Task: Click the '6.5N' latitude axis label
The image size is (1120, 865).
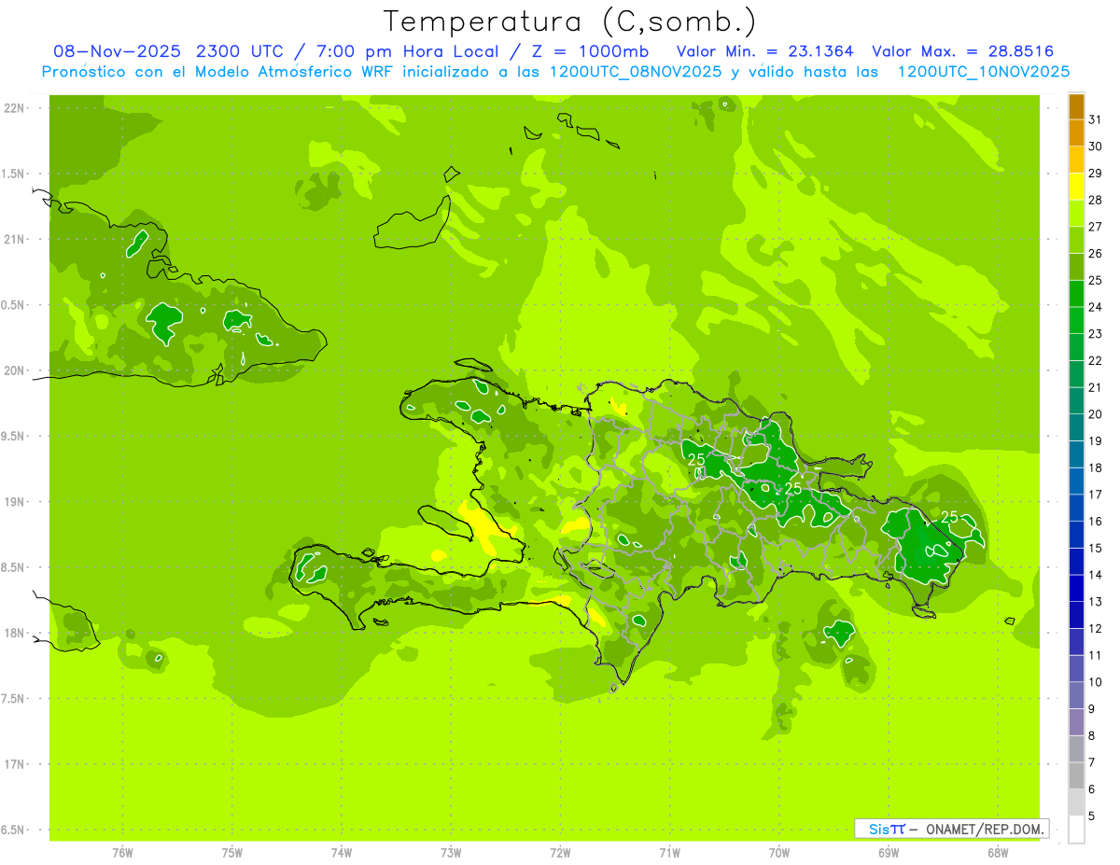Action: pyautogui.click(x=15, y=830)
